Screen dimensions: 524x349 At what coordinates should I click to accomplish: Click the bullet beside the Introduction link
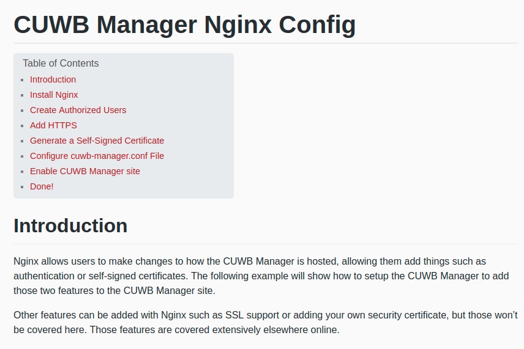22,80
